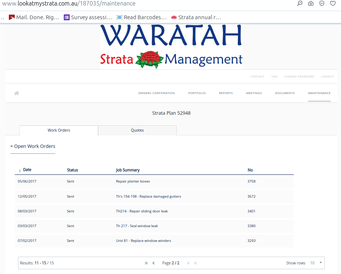Click the date 07/02/2017
Viewport: 341px width, 274px height.
pos(27,241)
